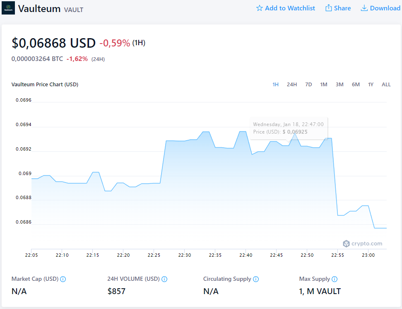
Task: Click the Market Cap N/A value
Action: (19, 291)
